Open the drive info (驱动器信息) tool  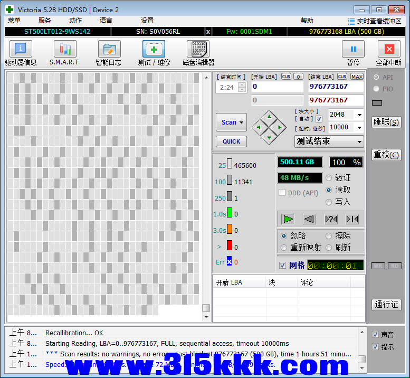21,49
